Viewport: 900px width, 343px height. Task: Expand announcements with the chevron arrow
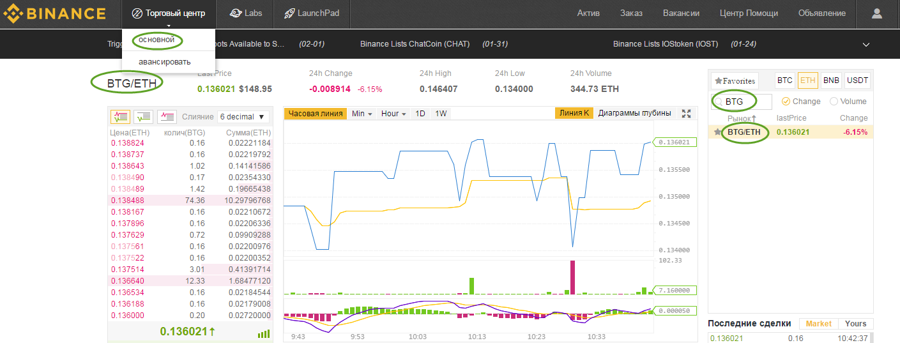coord(866,45)
